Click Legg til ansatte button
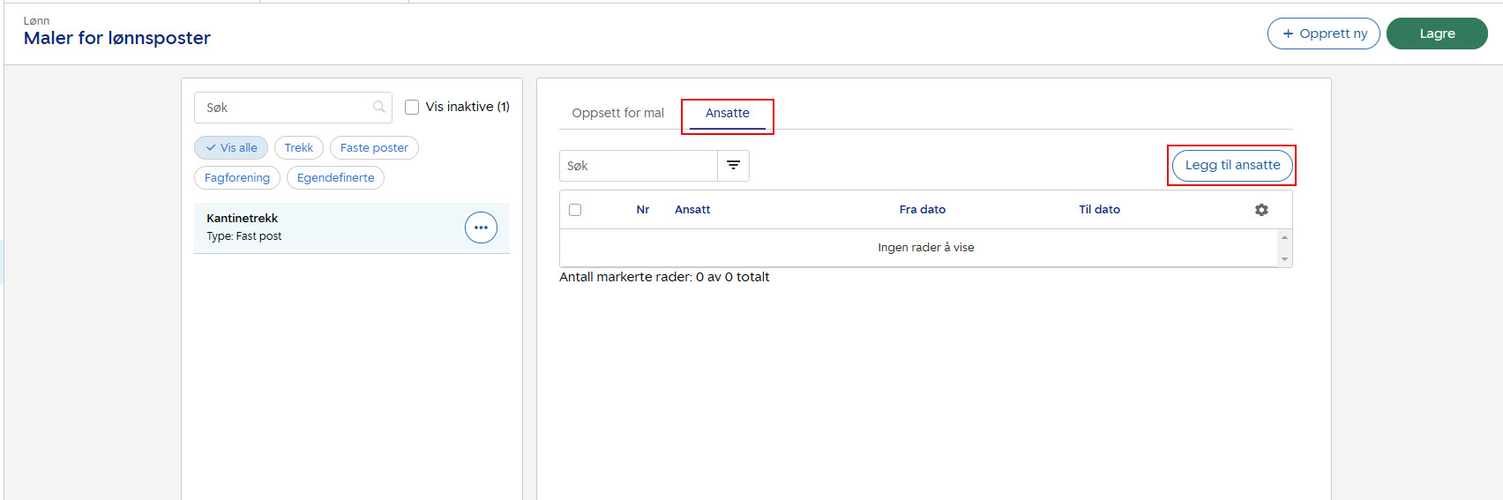Viewport: 1503px width, 500px height. click(x=1231, y=165)
